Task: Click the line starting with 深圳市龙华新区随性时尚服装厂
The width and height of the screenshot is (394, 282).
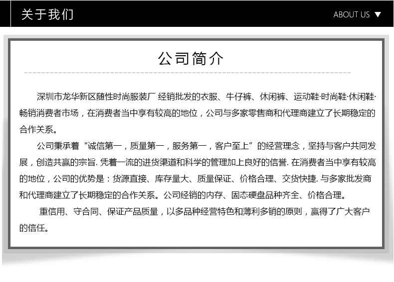Action: [x=206, y=96]
